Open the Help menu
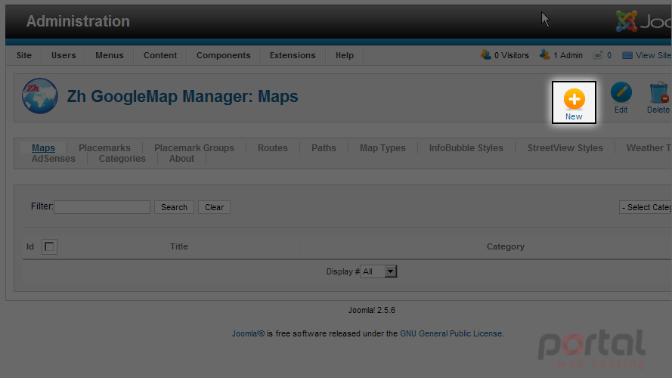Viewport: 672px width, 378px height. (x=345, y=55)
